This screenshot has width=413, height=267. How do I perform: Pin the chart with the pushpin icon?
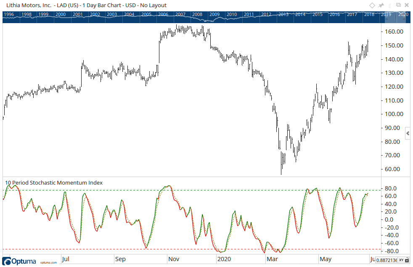tap(381, 5)
